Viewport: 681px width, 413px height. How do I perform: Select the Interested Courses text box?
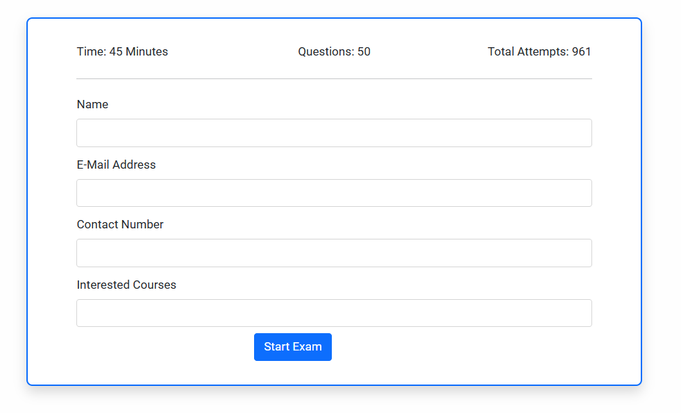click(334, 313)
